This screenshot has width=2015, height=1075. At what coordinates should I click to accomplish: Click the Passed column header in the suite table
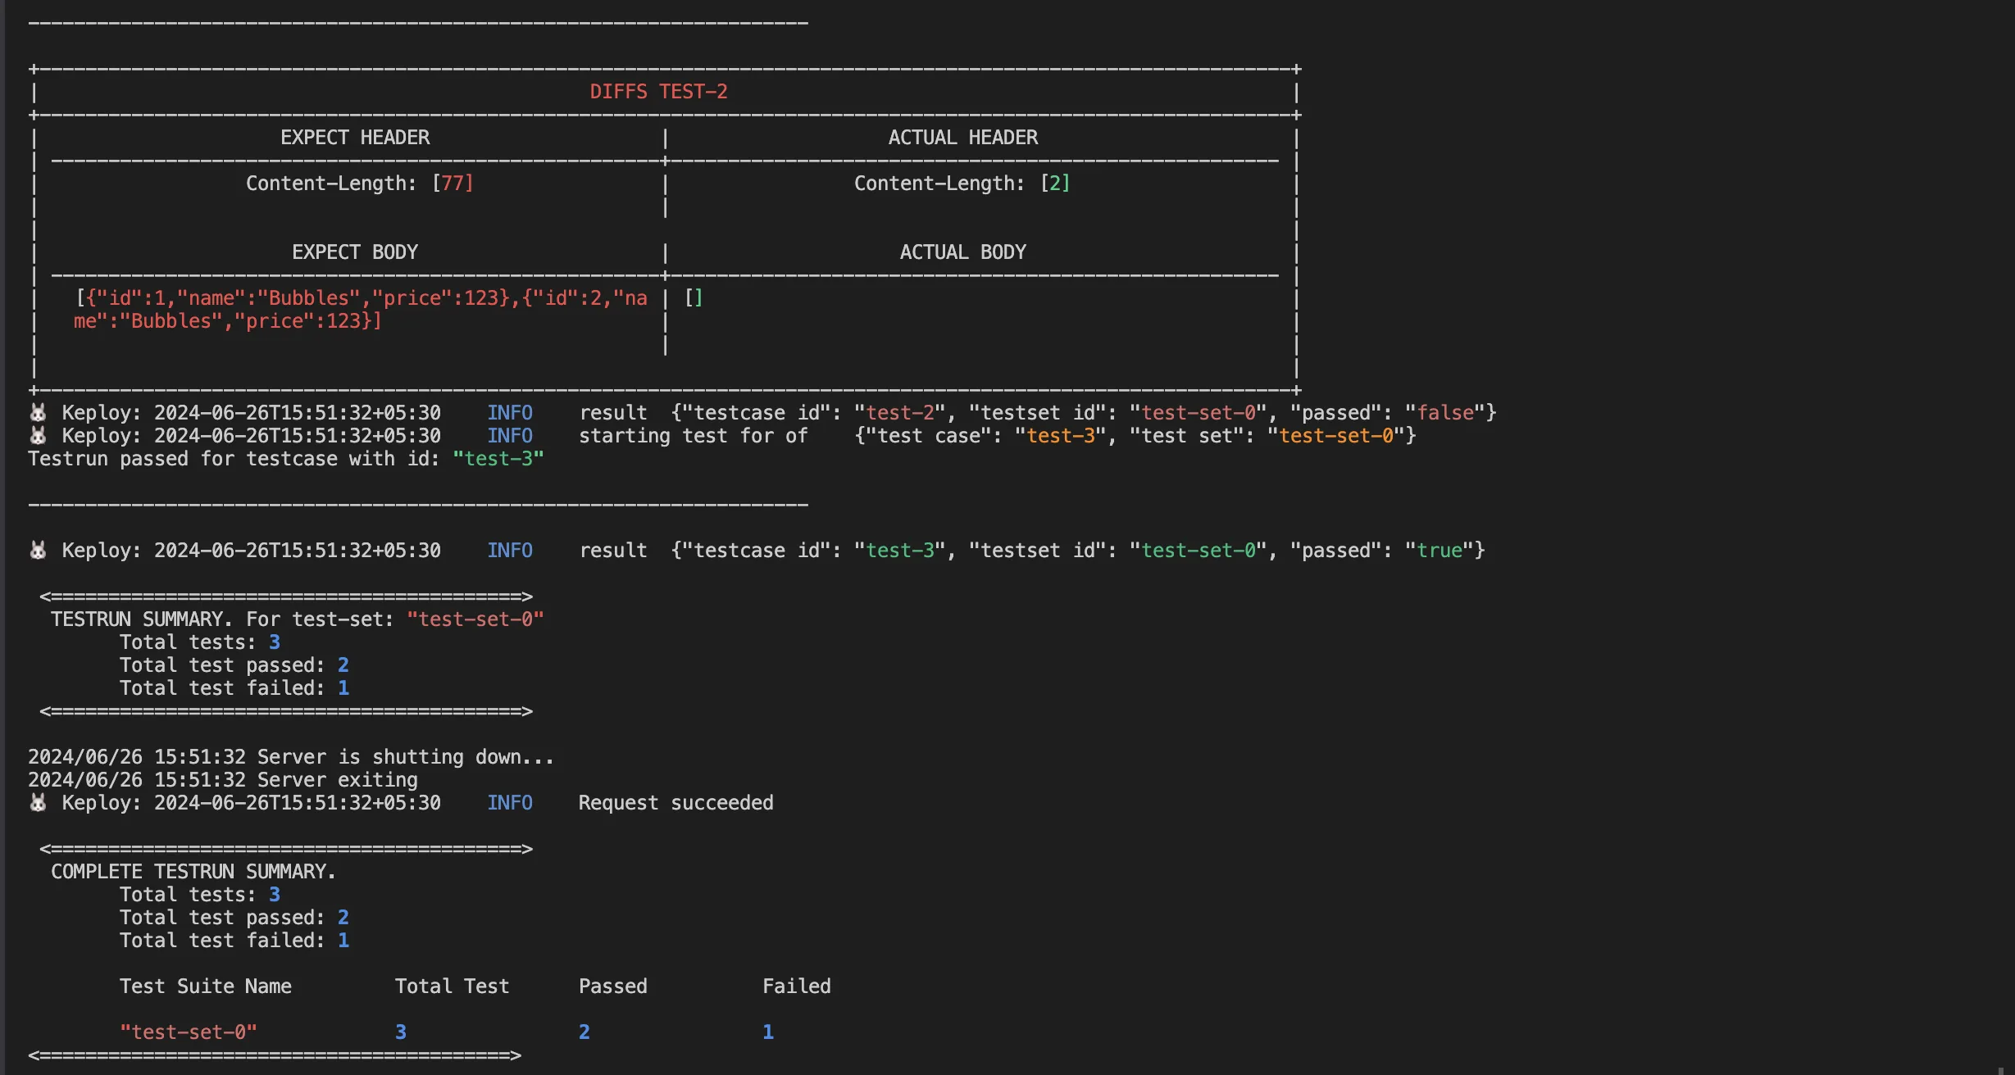[x=613, y=987]
